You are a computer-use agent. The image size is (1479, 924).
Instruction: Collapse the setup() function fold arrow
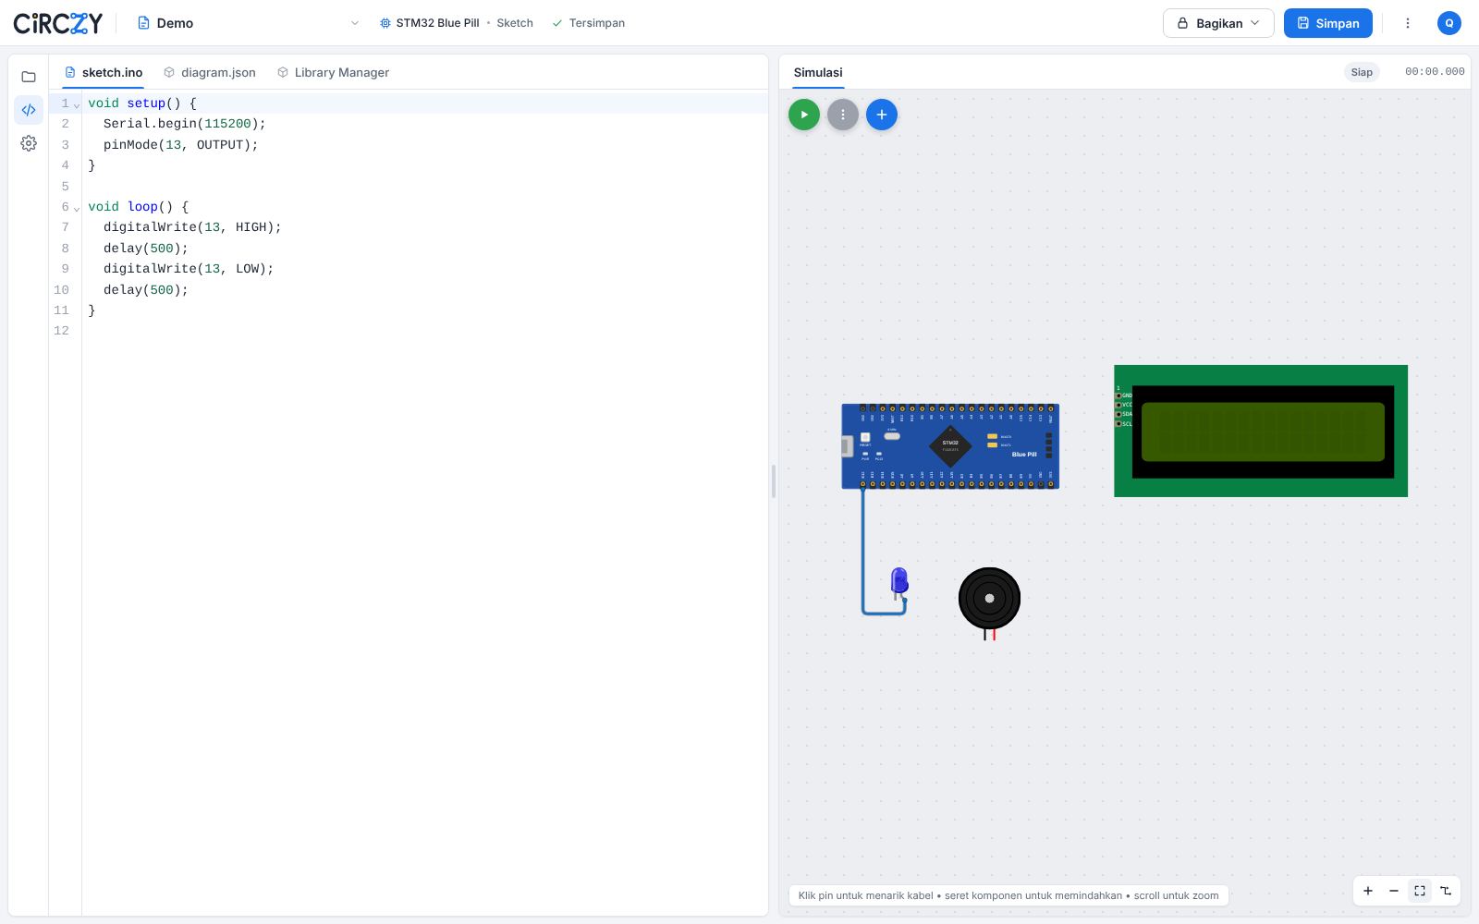(x=77, y=104)
